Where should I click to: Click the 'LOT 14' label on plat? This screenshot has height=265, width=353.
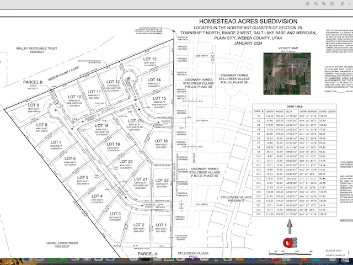[154, 79]
